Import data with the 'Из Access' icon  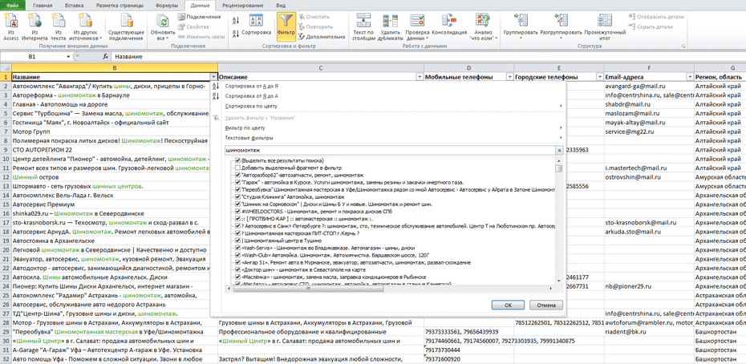click(x=10, y=26)
